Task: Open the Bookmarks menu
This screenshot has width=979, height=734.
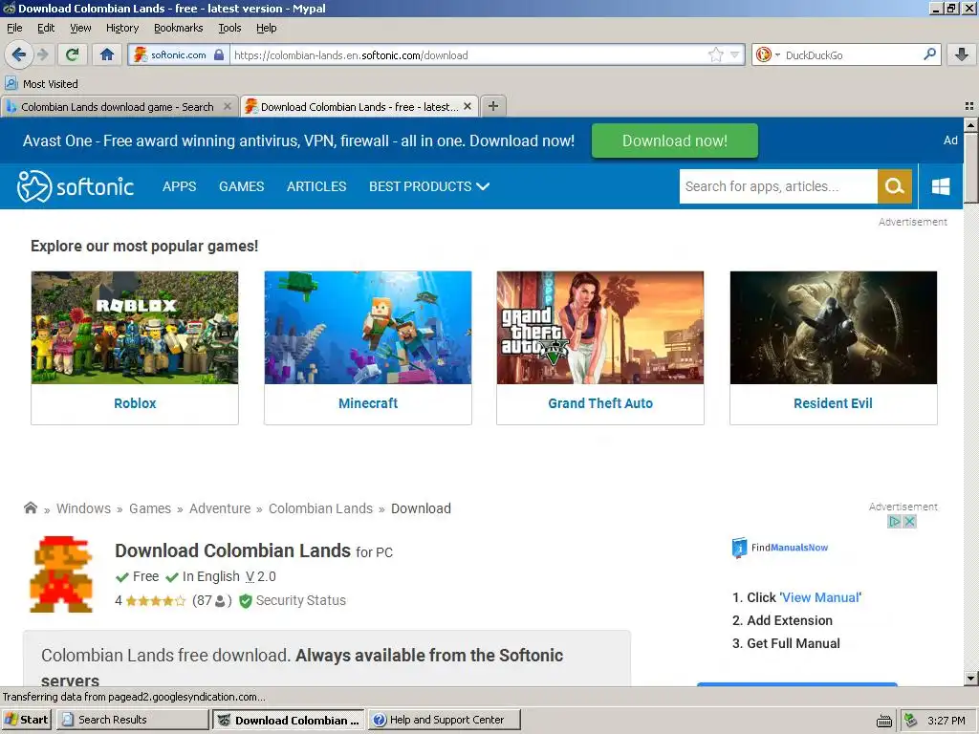Action: (179, 28)
